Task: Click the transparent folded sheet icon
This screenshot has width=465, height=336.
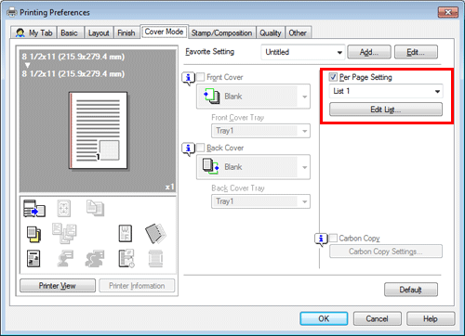Action: [155, 234]
